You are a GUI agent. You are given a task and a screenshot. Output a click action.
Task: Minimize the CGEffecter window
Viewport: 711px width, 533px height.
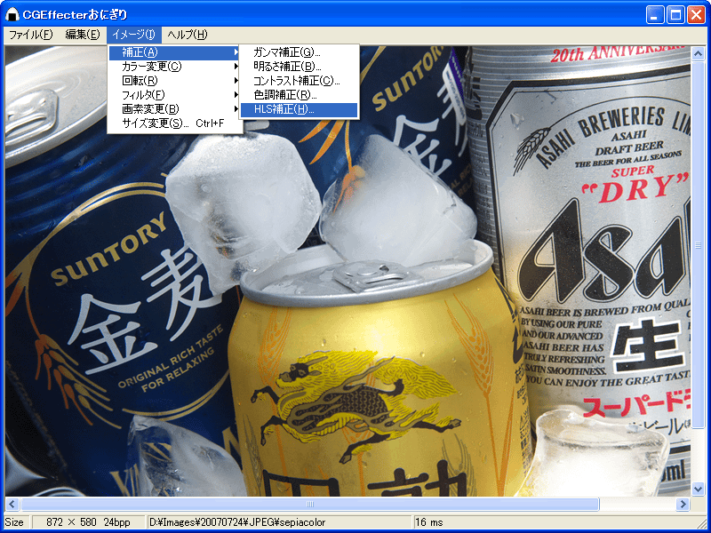tap(654, 15)
